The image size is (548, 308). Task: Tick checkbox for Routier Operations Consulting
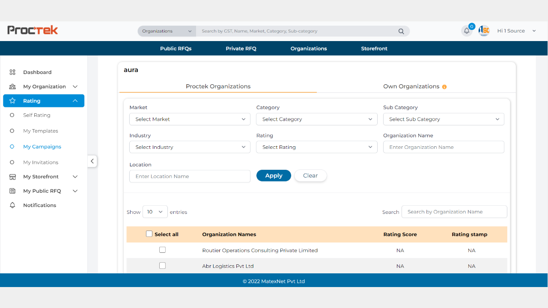162,250
